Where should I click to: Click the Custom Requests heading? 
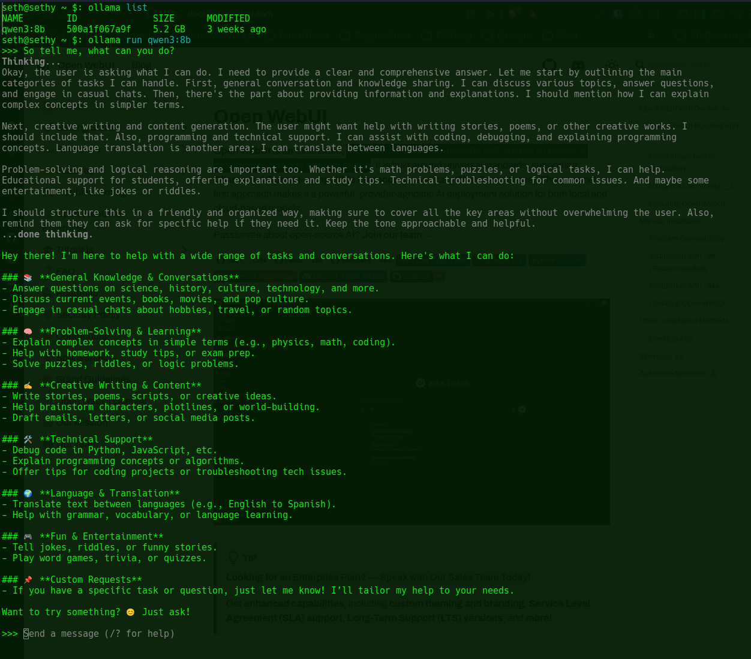coord(91,580)
